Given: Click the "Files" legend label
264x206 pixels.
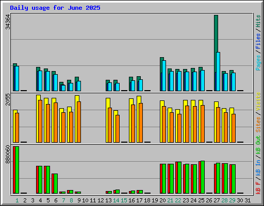Looking at the screenshot, I should [258, 41].
